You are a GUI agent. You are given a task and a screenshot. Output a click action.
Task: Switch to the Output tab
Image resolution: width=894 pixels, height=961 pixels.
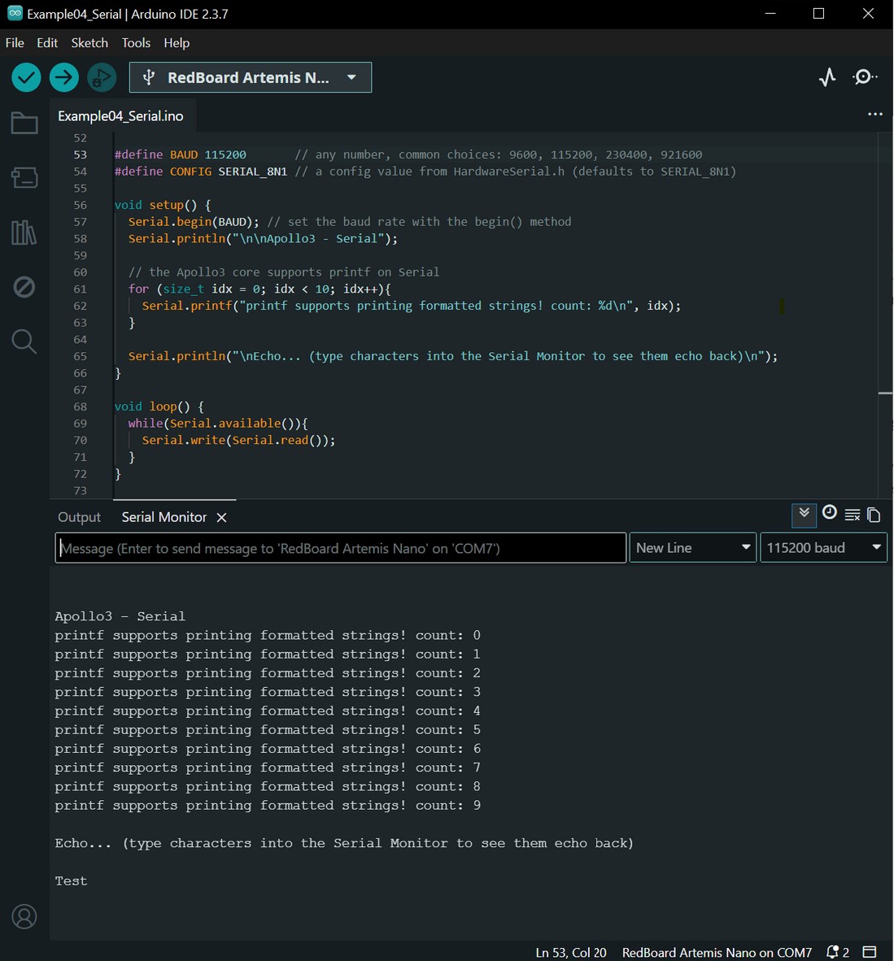pos(79,517)
